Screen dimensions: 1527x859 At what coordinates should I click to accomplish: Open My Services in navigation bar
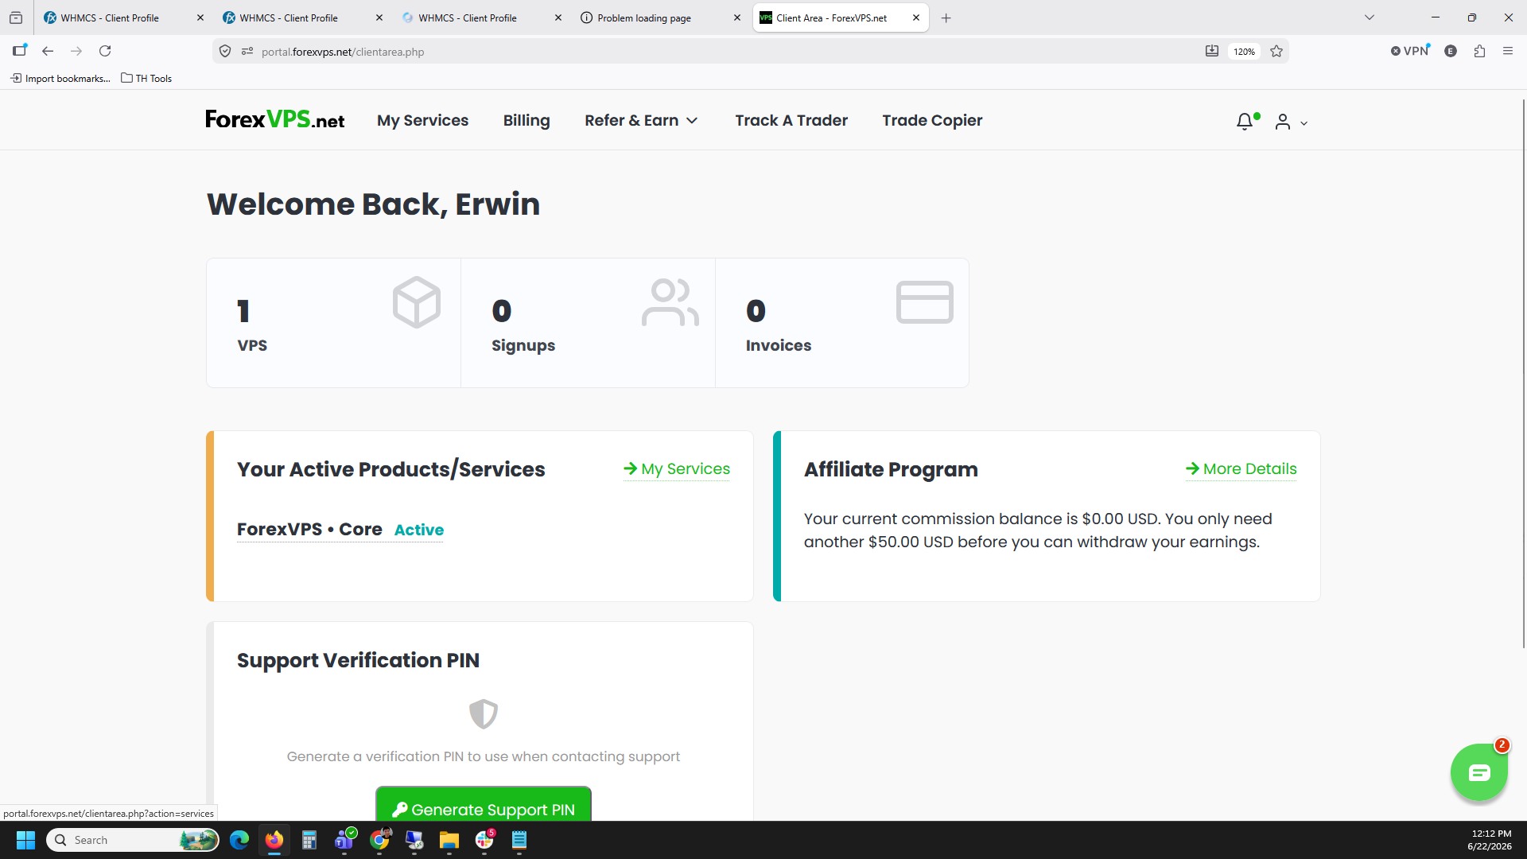(422, 120)
